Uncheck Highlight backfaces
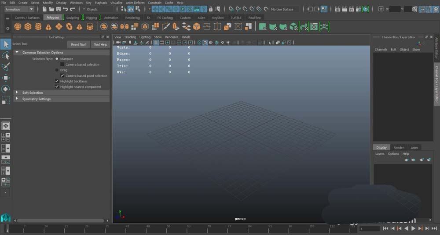440x235 pixels. pyautogui.click(x=57, y=81)
